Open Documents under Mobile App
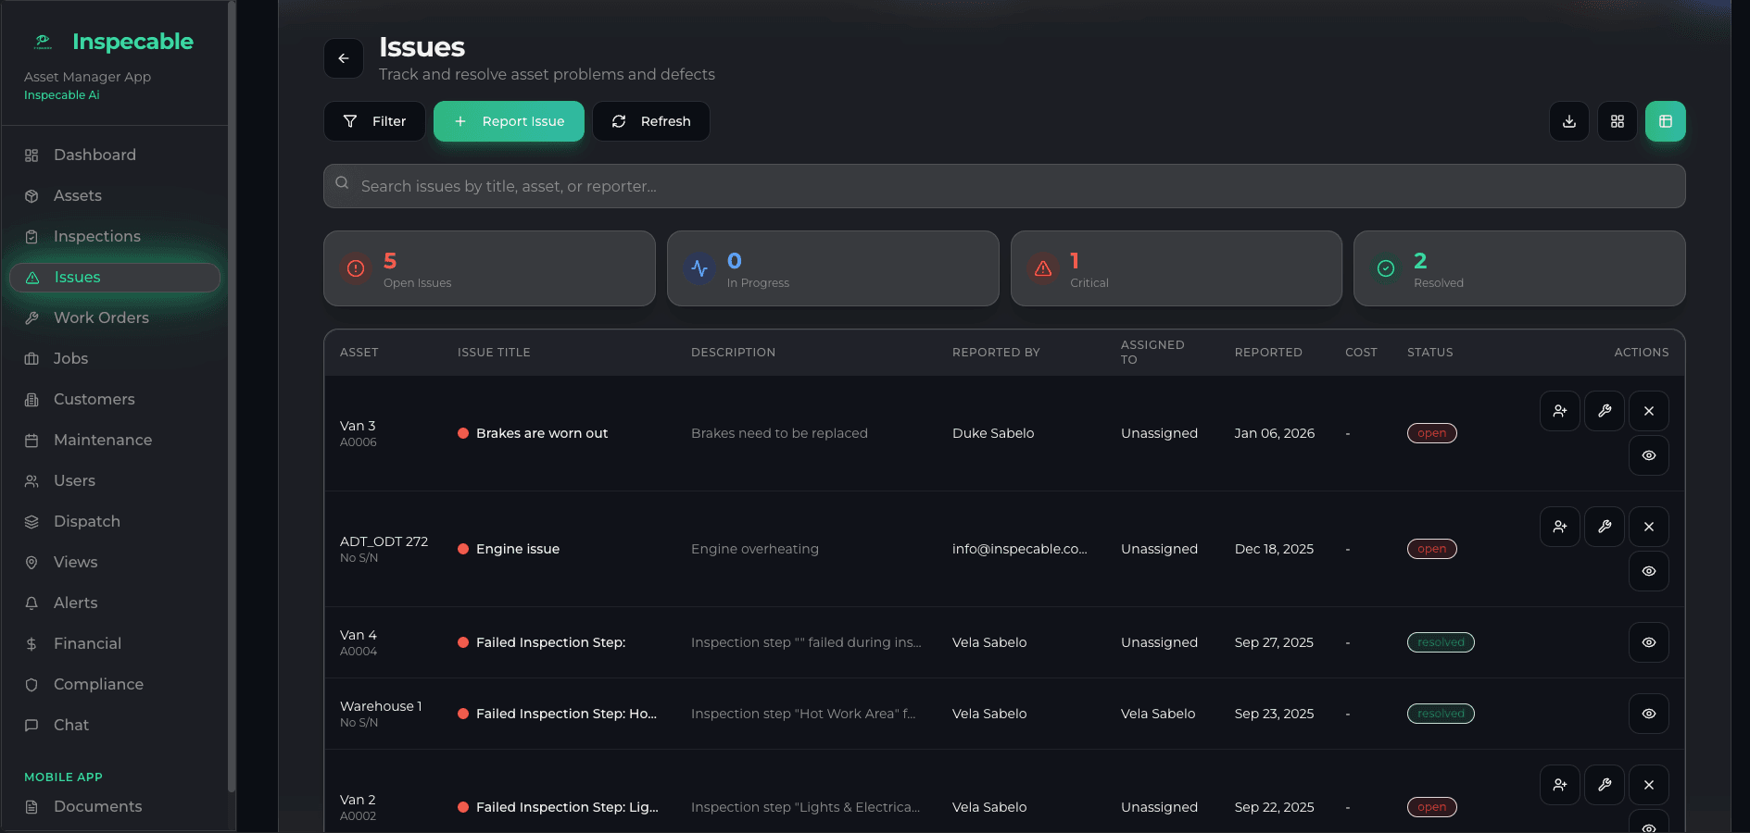 click(x=115, y=807)
